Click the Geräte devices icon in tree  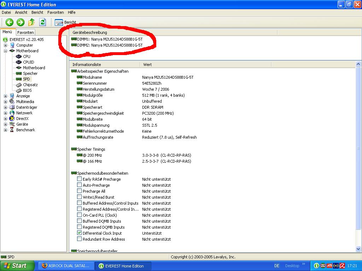(x=12, y=124)
